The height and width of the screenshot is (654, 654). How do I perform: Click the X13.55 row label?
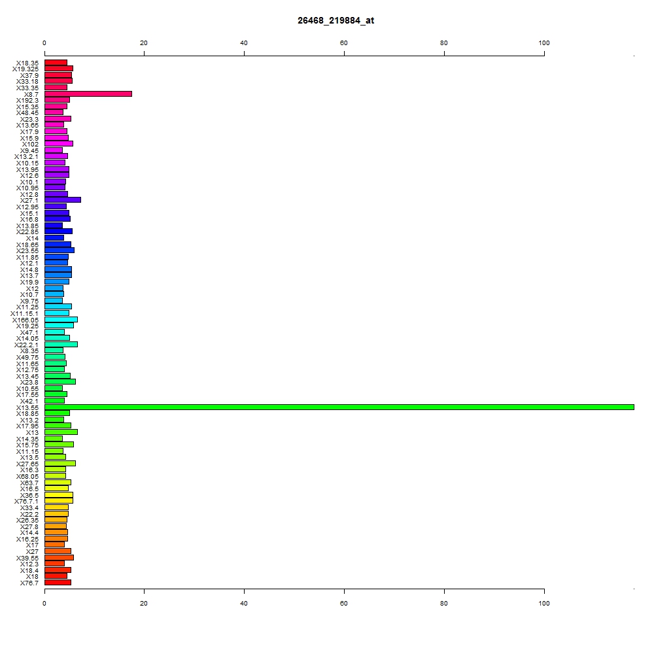(27, 408)
